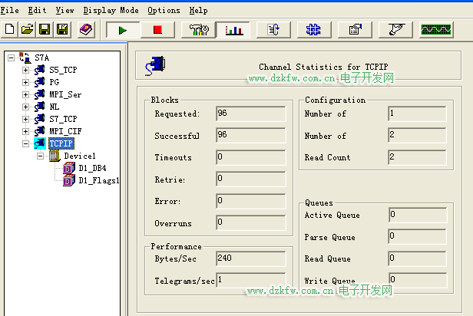The height and width of the screenshot is (316, 473).
Task: Click the tools configuration toolbar icon
Action: click(x=197, y=30)
